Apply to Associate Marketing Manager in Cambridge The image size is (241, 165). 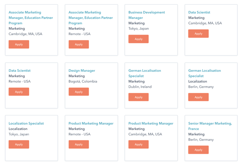pyautogui.click(x=19, y=44)
